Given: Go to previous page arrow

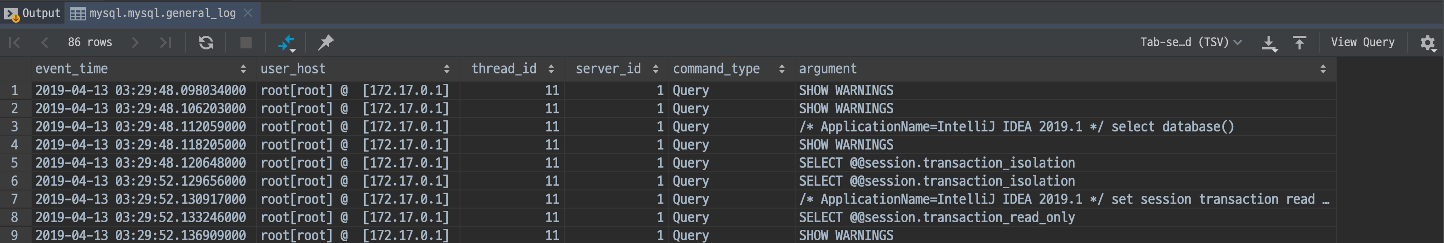Looking at the screenshot, I should point(45,43).
